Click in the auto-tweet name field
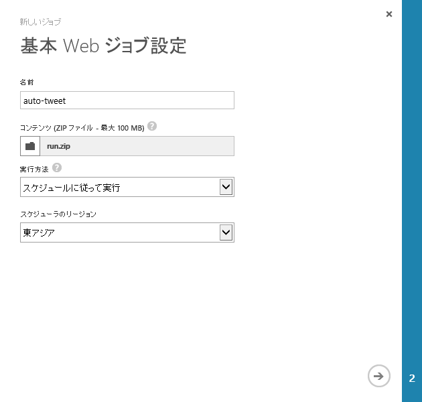422x402 pixels. [x=127, y=100]
